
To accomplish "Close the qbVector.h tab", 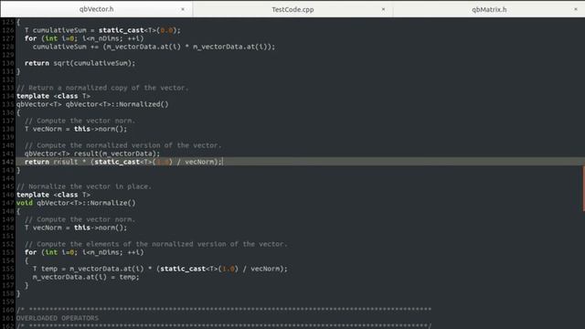I will (x=183, y=9).
